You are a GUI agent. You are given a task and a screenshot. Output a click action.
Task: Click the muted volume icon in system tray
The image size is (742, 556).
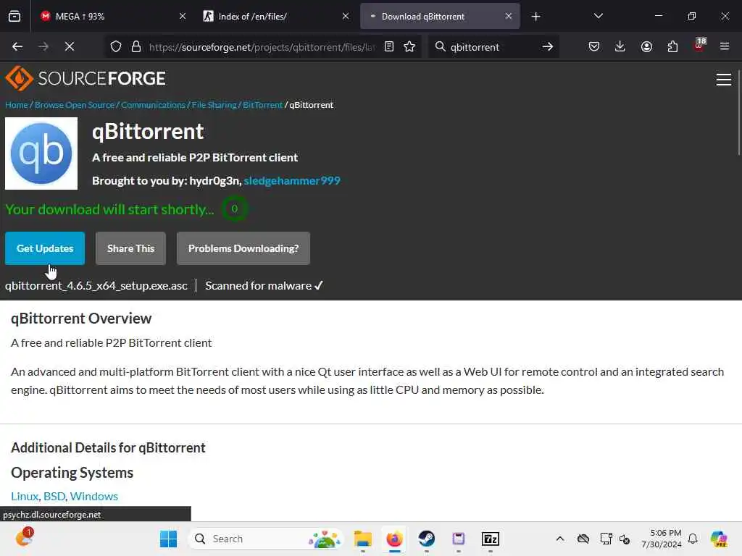click(x=625, y=539)
